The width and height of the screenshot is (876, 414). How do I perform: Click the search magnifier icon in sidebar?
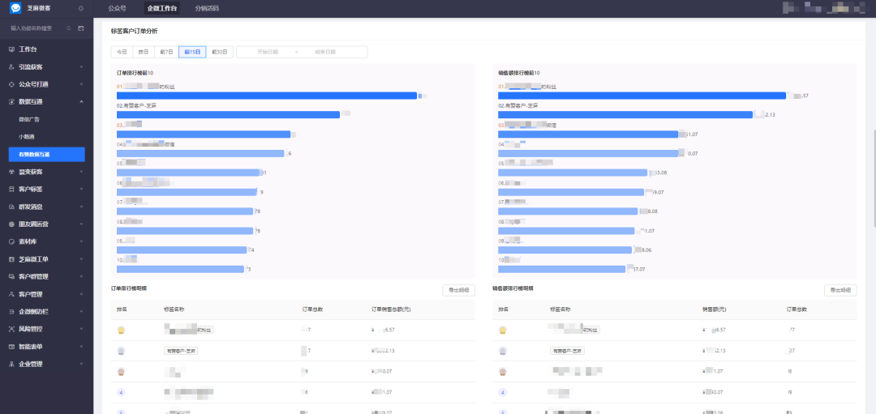(x=69, y=28)
